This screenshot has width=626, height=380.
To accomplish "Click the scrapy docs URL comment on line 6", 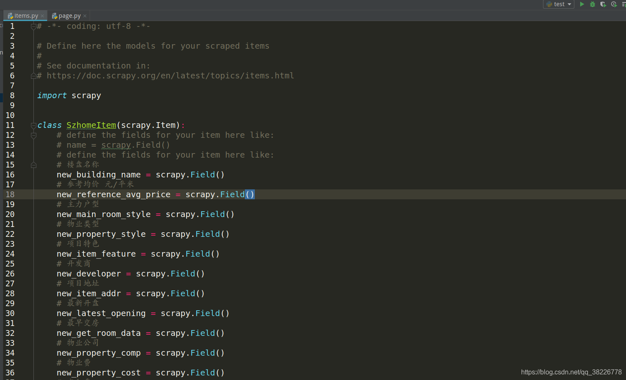I will point(166,76).
